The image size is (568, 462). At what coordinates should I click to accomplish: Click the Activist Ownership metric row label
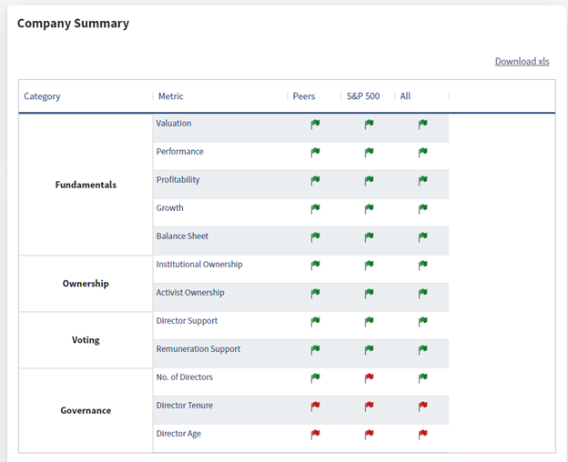(190, 293)
